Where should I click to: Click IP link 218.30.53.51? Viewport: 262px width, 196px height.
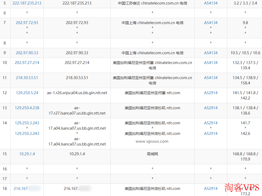pos(27,78)
